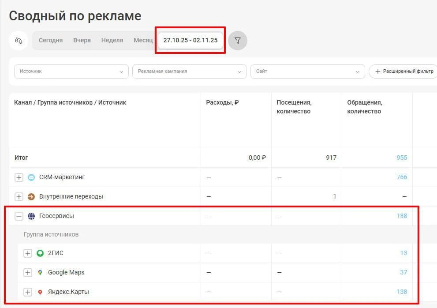
Task: Select the Вчера period tab
Action: click(82, 40)
